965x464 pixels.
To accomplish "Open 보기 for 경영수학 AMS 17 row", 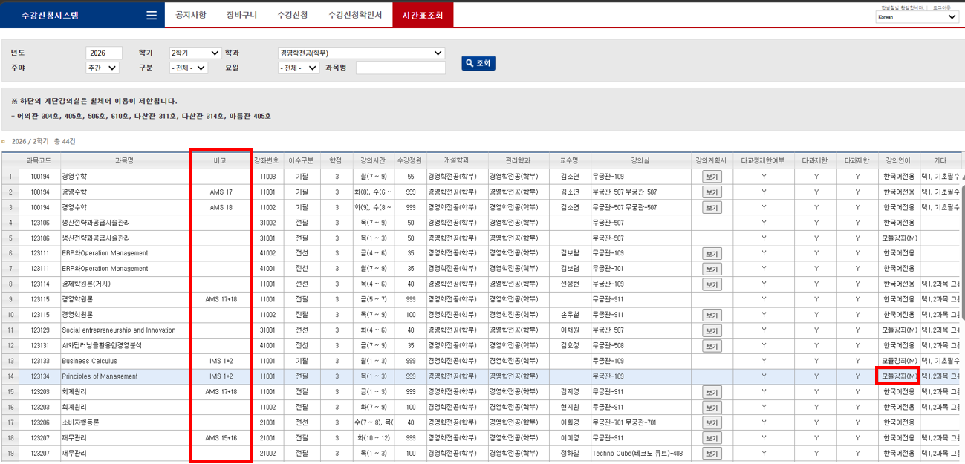I will 712,192.
